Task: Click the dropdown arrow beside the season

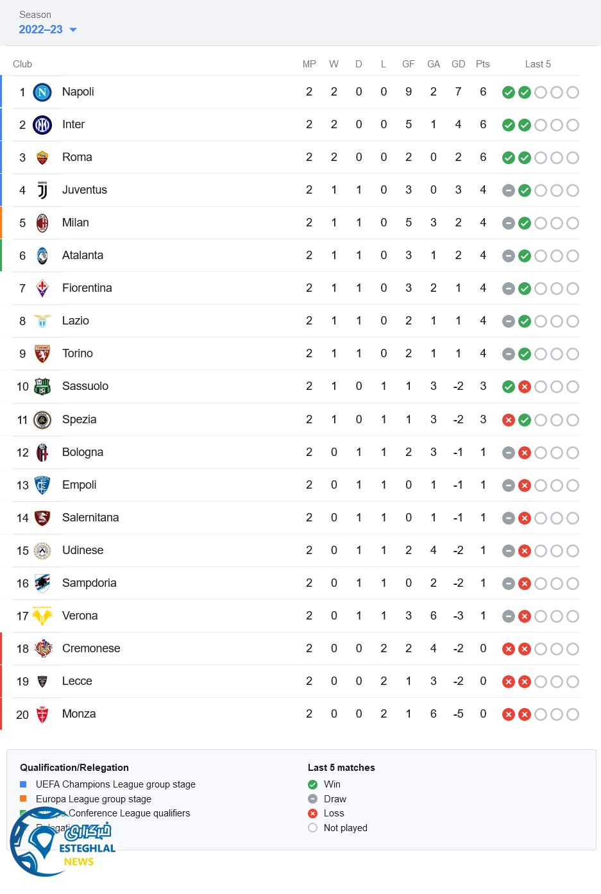Action: coord(73,30)
